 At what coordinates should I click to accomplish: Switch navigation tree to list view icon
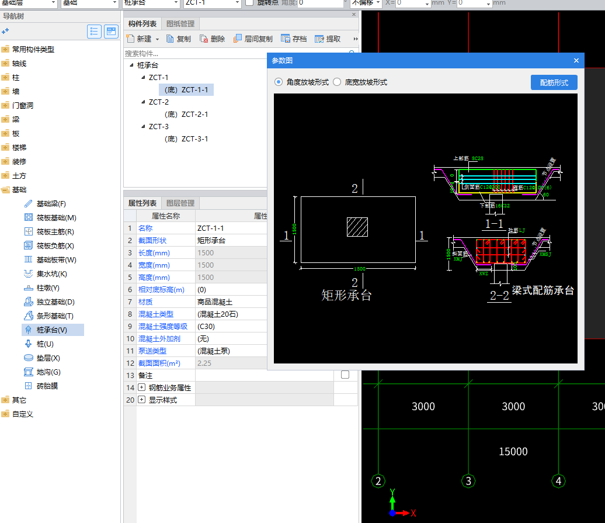(94, 32)
